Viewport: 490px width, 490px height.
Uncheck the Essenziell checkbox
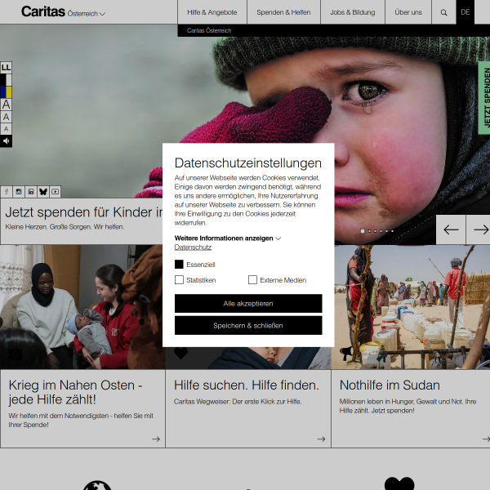point(179,265)
